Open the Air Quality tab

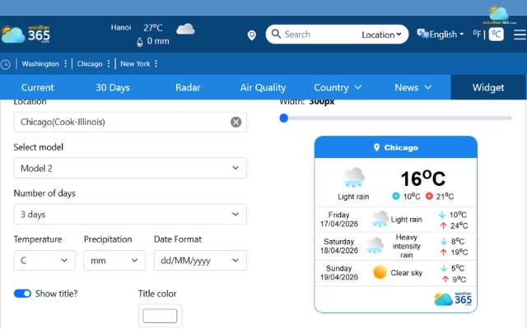click(263, 87)
